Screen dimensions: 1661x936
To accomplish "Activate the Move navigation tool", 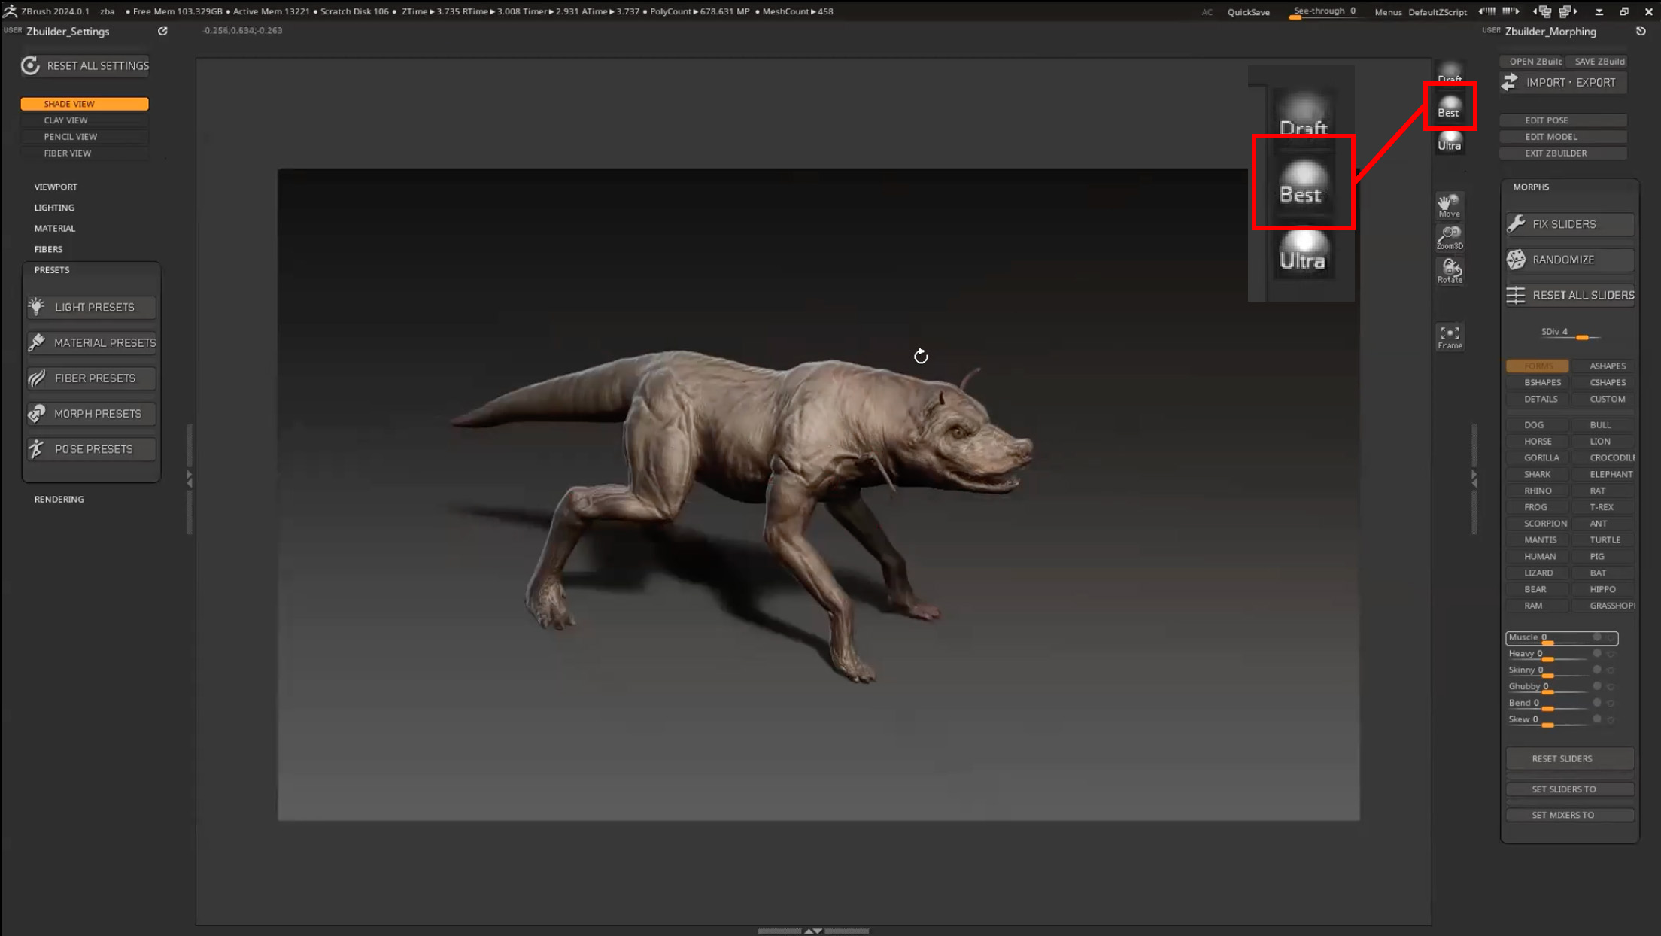I will (1449, 205).
